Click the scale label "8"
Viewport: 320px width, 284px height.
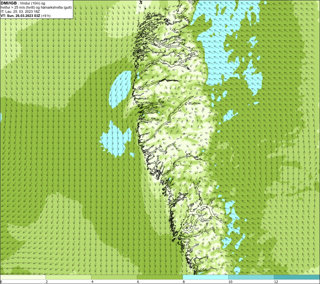pos(184,282)
